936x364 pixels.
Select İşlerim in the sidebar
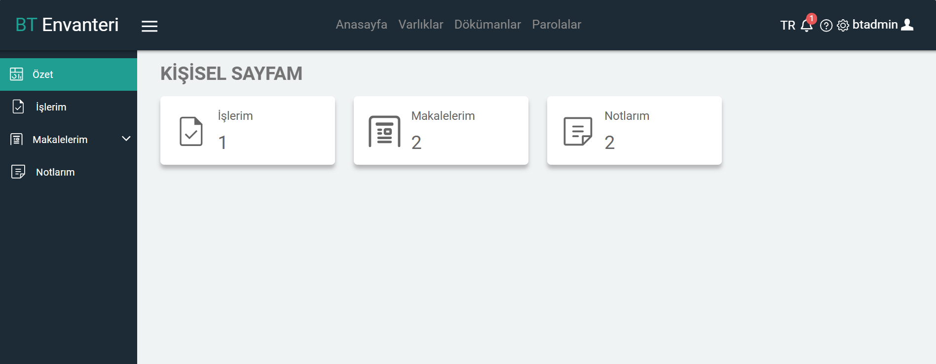tap(51, 107)
